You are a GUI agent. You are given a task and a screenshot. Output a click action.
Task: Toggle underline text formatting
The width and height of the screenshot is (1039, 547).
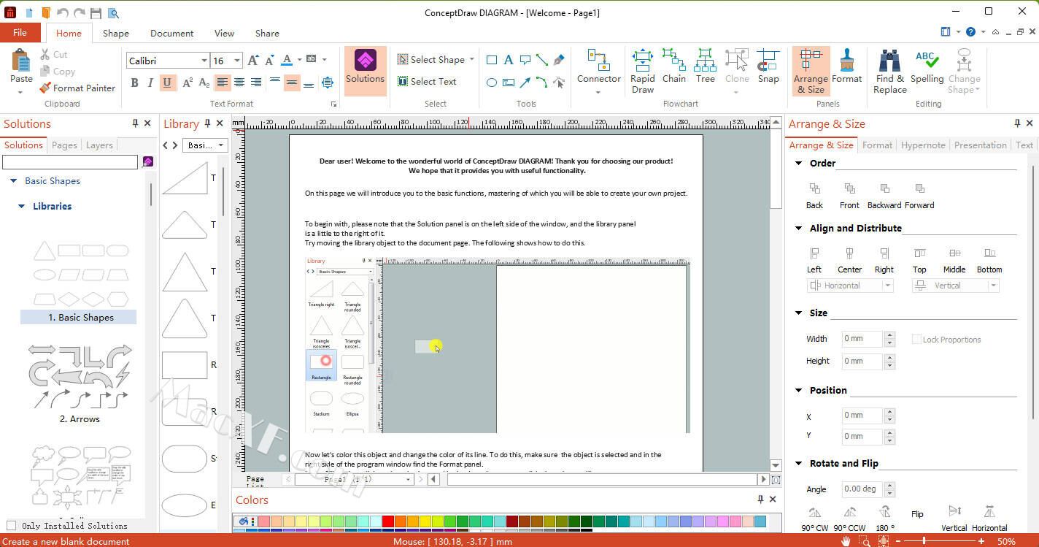[x=168, y=83]
